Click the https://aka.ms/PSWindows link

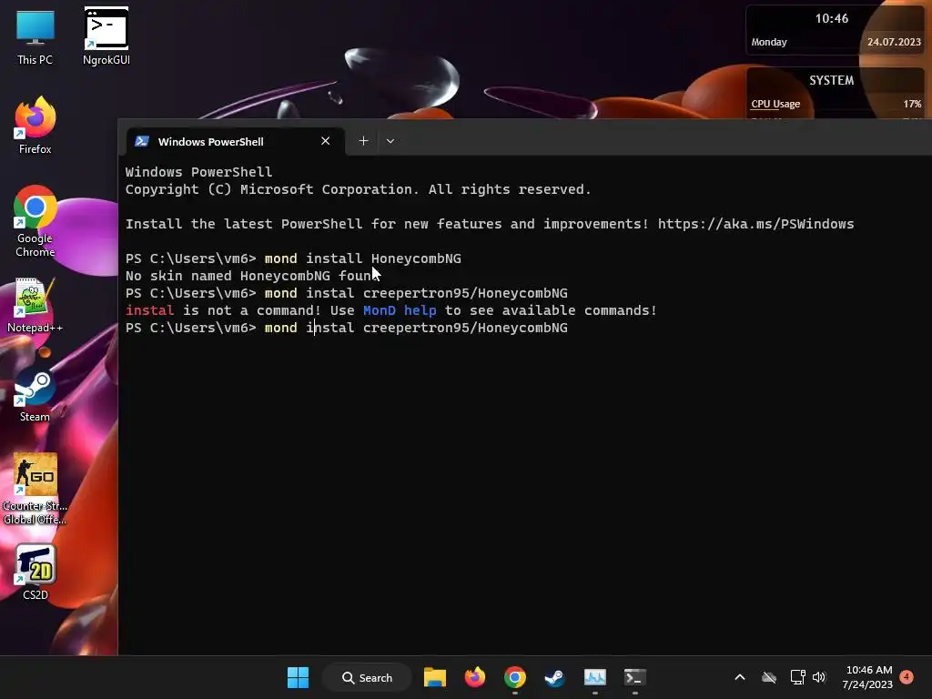[x=755, y=224]
